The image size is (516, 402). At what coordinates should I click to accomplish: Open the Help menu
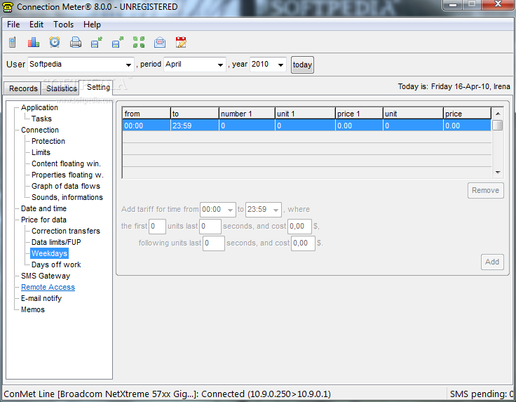point(92,25)
